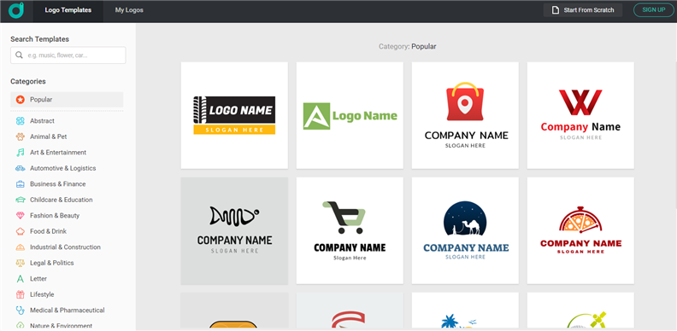The height and width of the screenshot is (331, 677).
Task: Select the palm tree logo template
Action: point(465,311)
